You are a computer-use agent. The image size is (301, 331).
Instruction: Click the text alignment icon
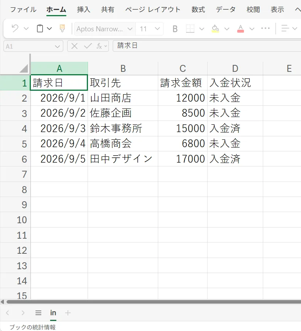[x=285, y=28]
